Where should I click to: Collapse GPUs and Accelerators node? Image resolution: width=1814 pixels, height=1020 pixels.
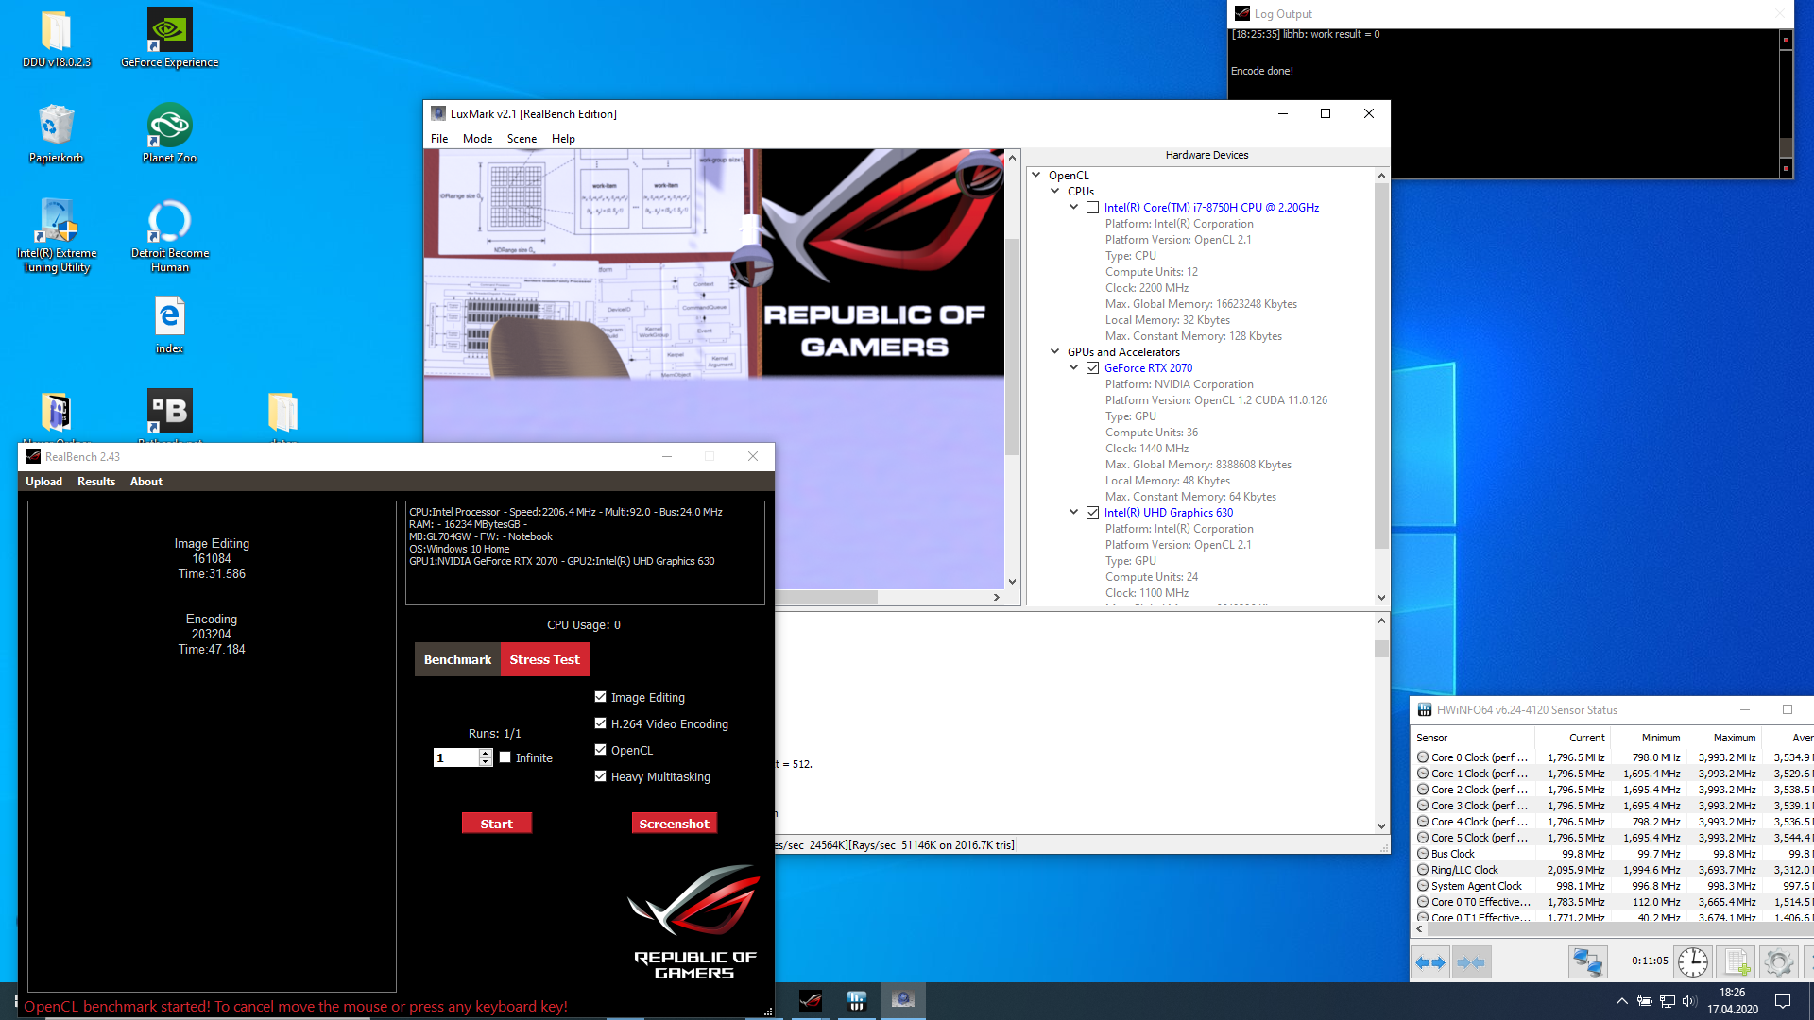click(1055, 351)
